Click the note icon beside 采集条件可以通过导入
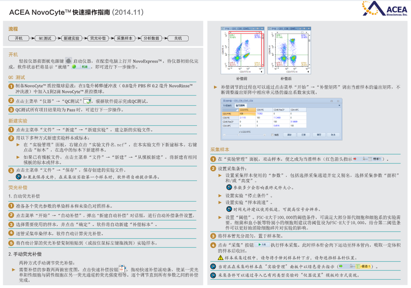 (x=214, y=275)
